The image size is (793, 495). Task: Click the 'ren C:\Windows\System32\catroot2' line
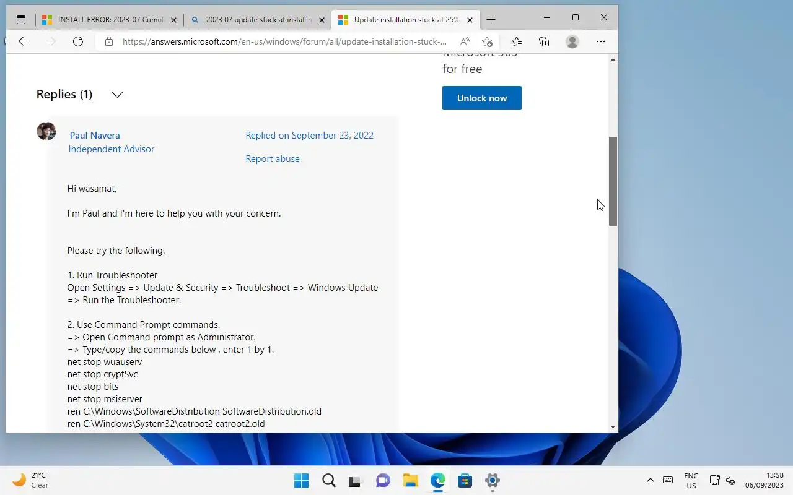(x=166, y=424)
